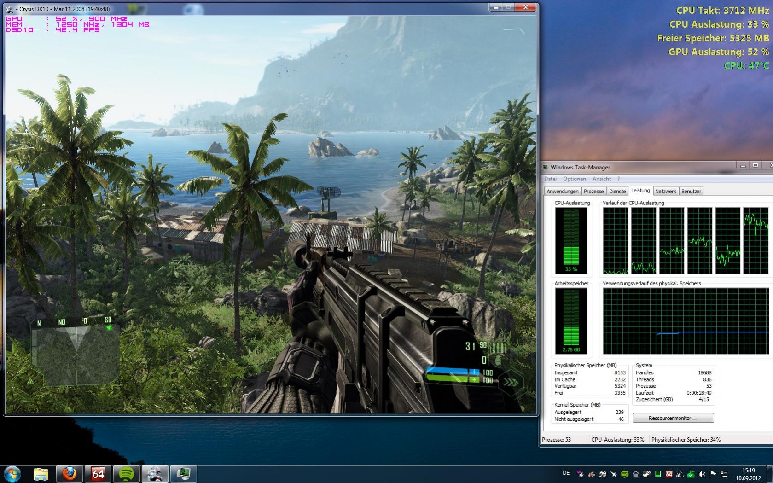Screen dimensions: 773x483
Task: Click the CPU: 47°C temperature readout
Action: [x=746, y=65]
